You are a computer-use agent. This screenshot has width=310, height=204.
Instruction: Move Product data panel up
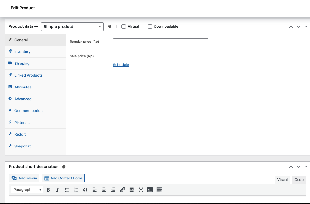(291, 27)
